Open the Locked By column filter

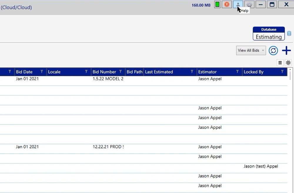[x=282, y=72]
